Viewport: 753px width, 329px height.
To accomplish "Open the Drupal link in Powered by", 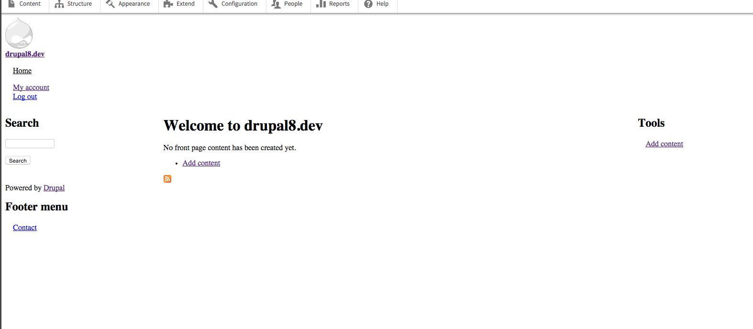I will pyautogui.click(x=54, y=188).
